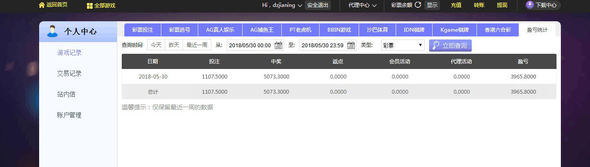Click the user avatar icon in 个人中心
This screenshot has width=590, height=167.
pyautogui.click(x=52, y=31)
